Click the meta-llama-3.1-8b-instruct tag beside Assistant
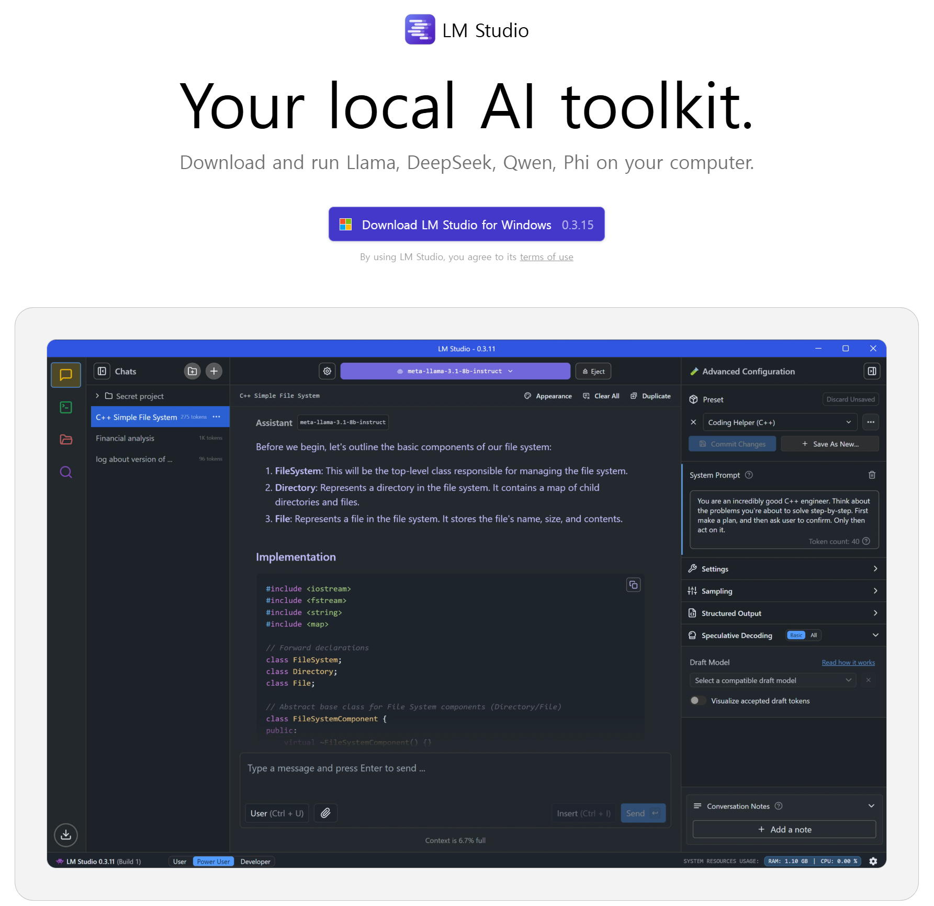The width and height of the screenshot is (934, 906). coord(343,422)
